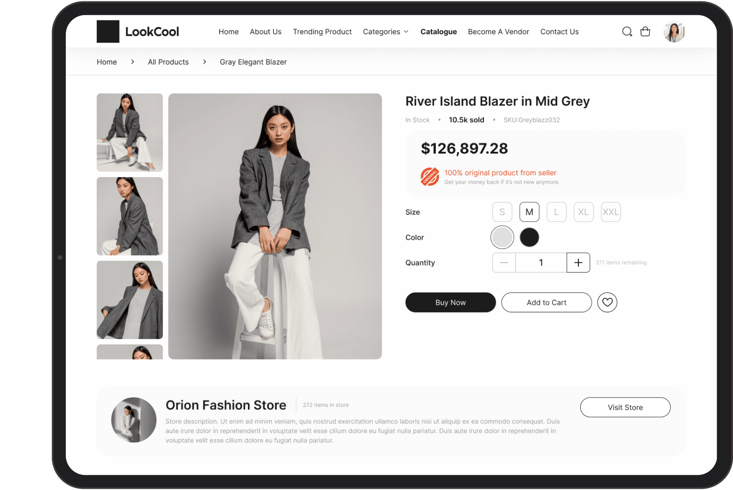Select the second blazer thumbnail image
733x490 pixels.
(130, 216)
